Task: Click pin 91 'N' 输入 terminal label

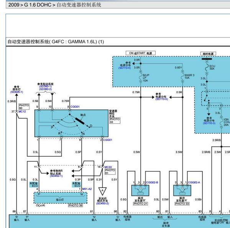Action: (94, 218)
